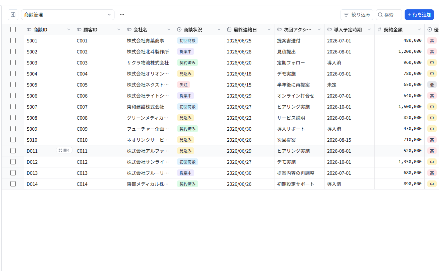Select row D014 using its checkbox
439x271 pixels.
[13, 184]
